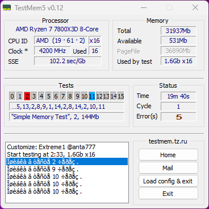209x209 pixels.
Task: Click the Home button
Action: tap(168, 155)
